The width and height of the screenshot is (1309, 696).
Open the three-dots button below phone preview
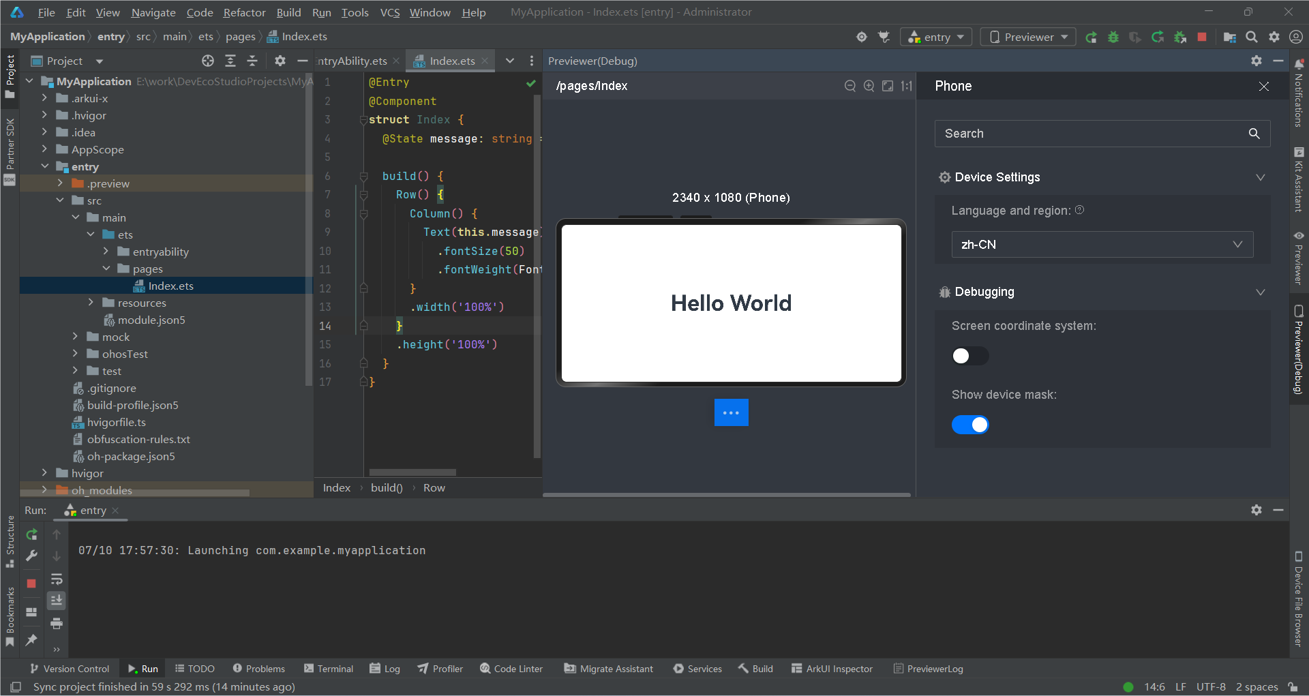coord(731,412)
